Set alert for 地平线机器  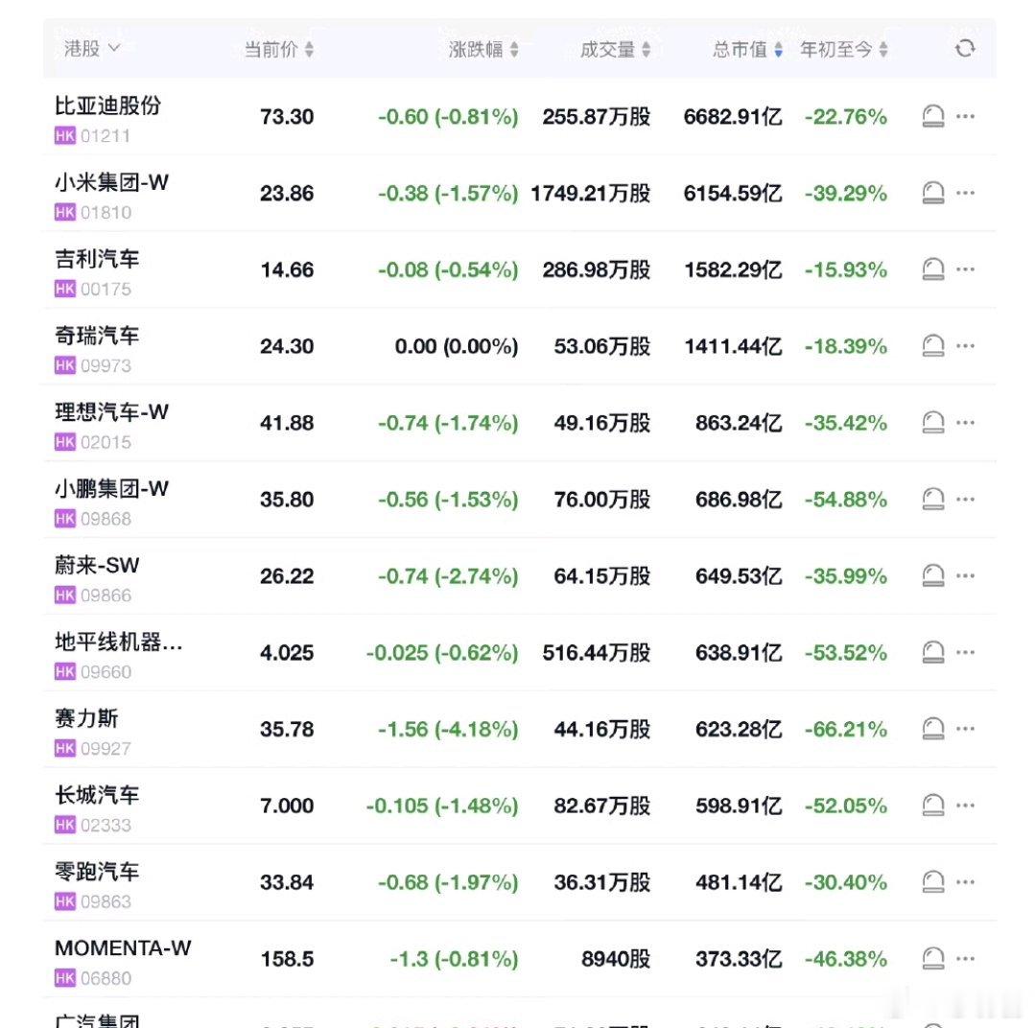(x=932, y=652)
